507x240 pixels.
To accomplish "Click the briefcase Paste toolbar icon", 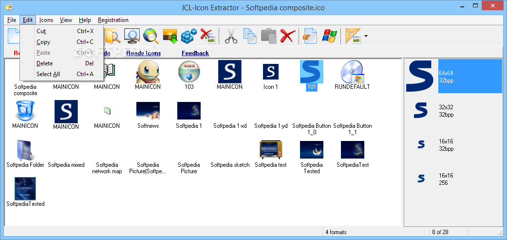I will [269, 36].
